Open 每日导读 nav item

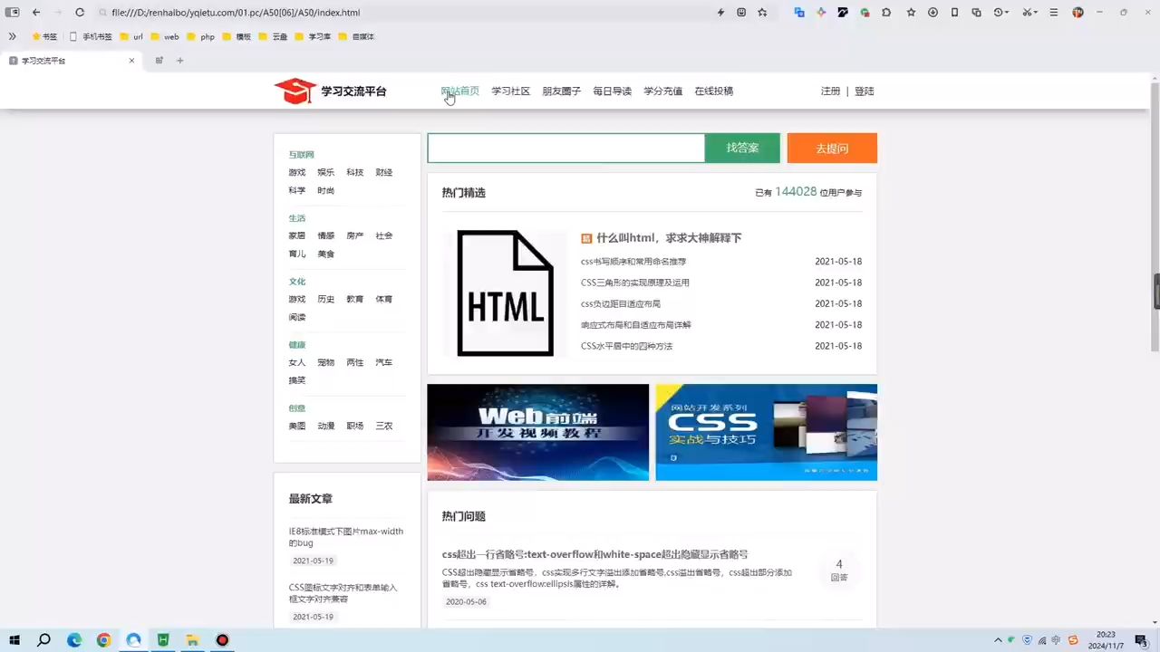[x=612, y=91]
